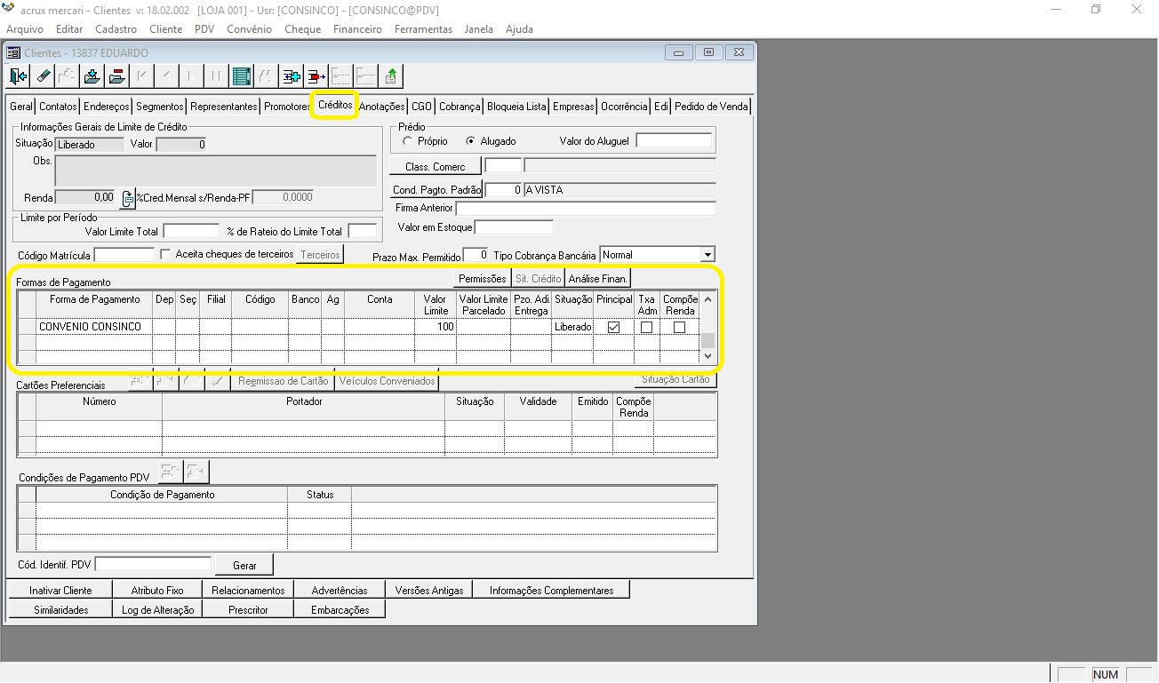
Task: Go to last record navigation icon
Action: click(215, 76)
